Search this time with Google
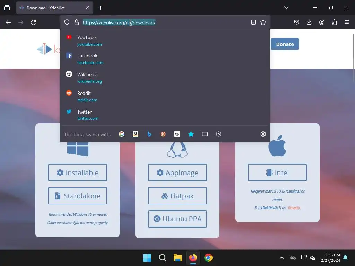355x266 pixels. (122, 134)
